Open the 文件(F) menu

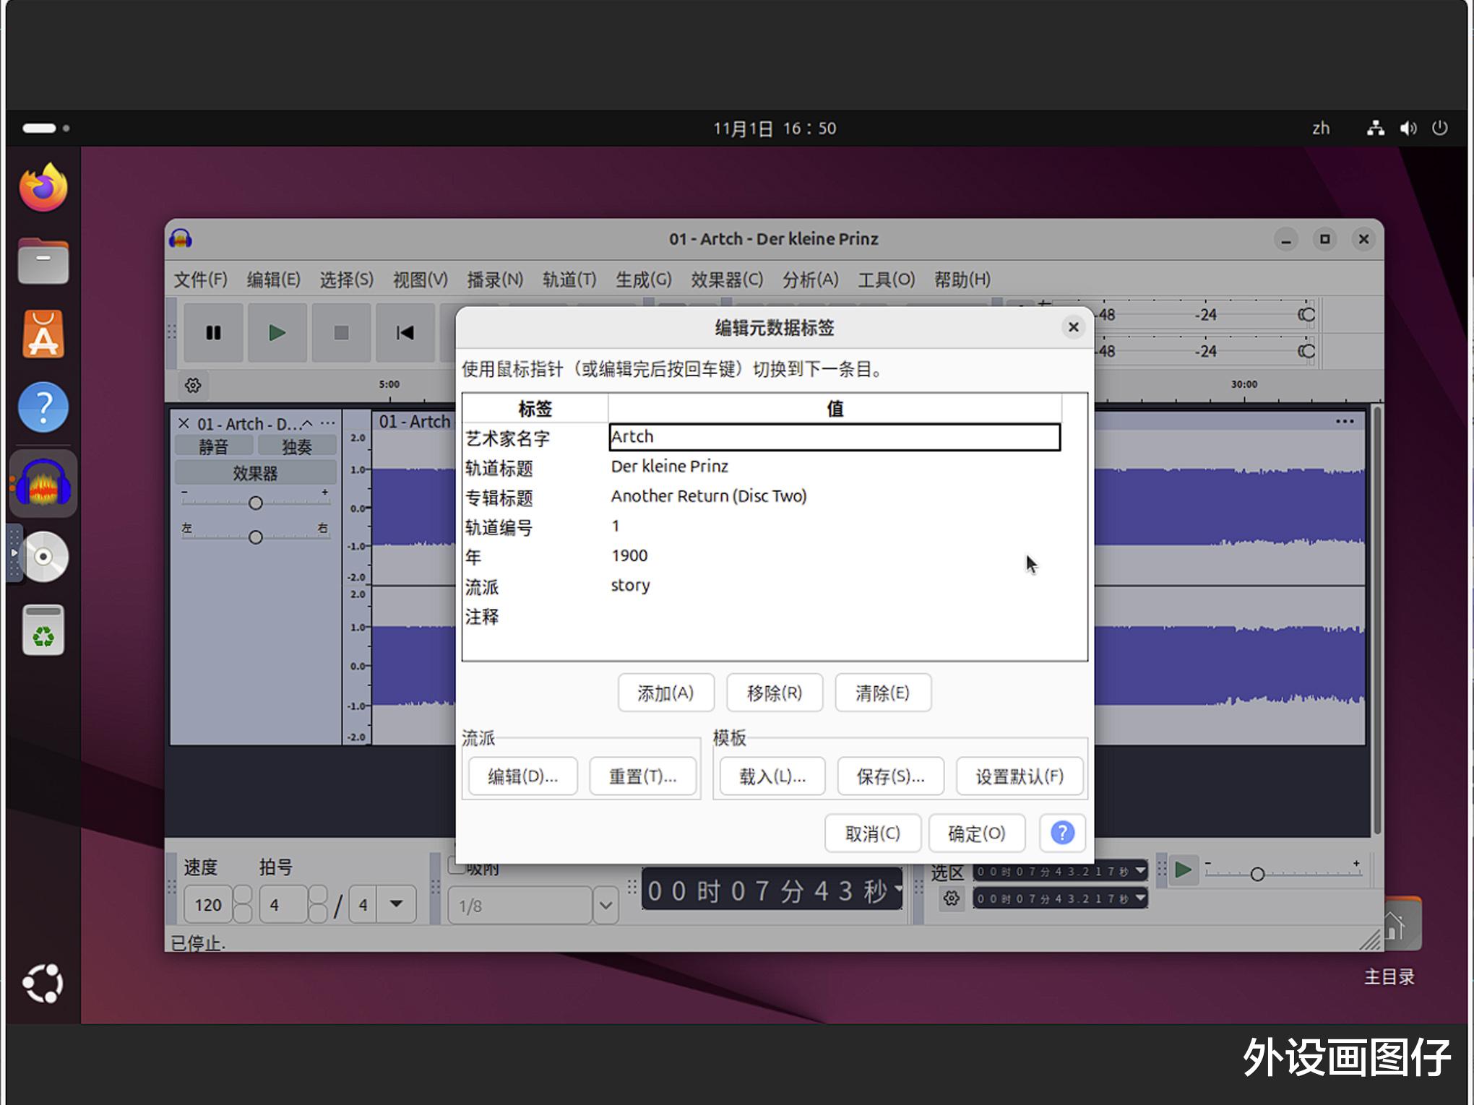(200, 279)
